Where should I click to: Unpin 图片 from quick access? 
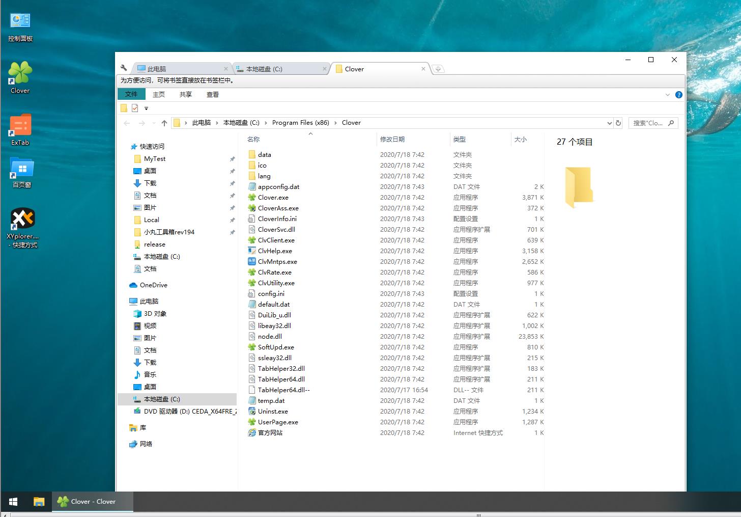232,207
